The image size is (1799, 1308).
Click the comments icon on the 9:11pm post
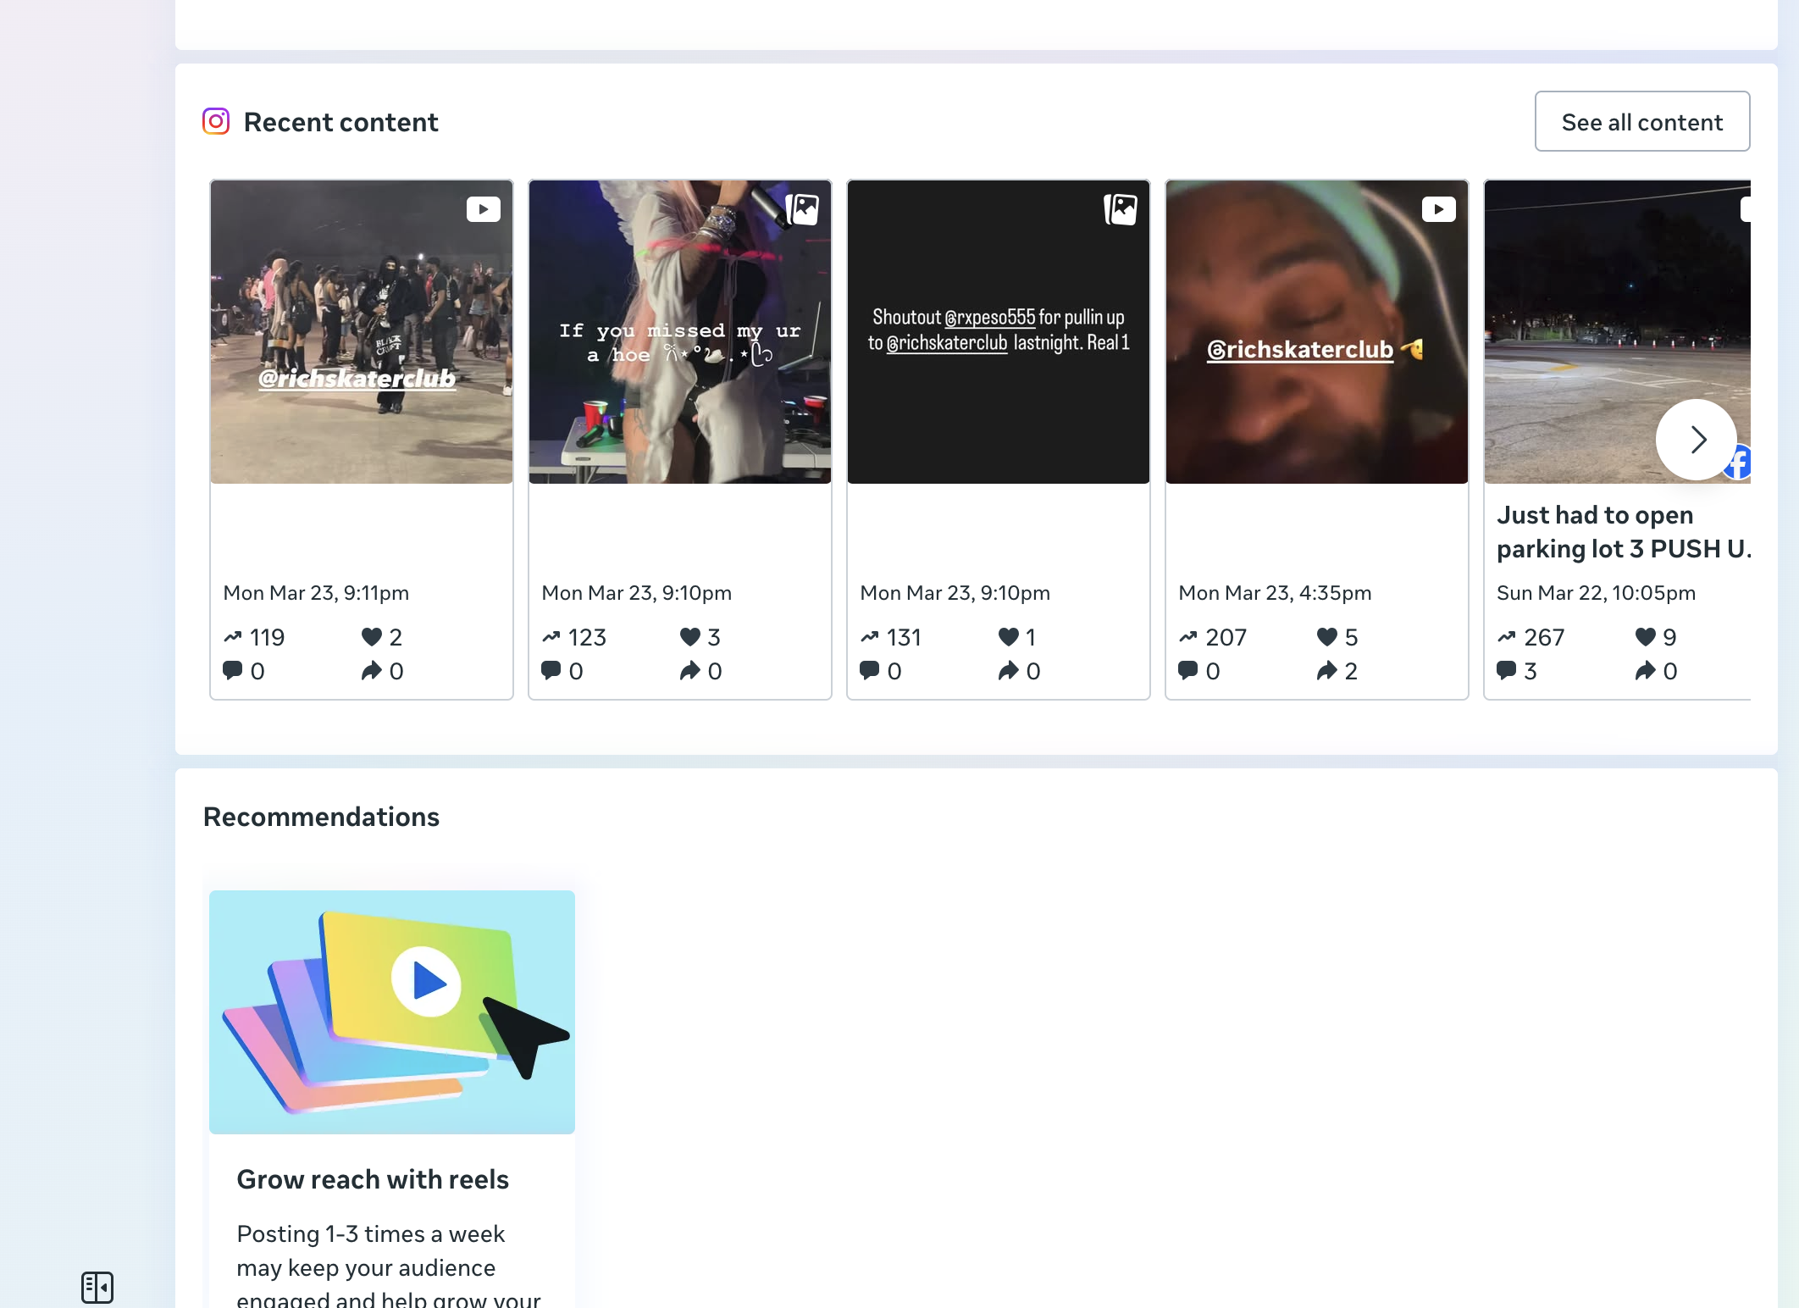point(233,670)
